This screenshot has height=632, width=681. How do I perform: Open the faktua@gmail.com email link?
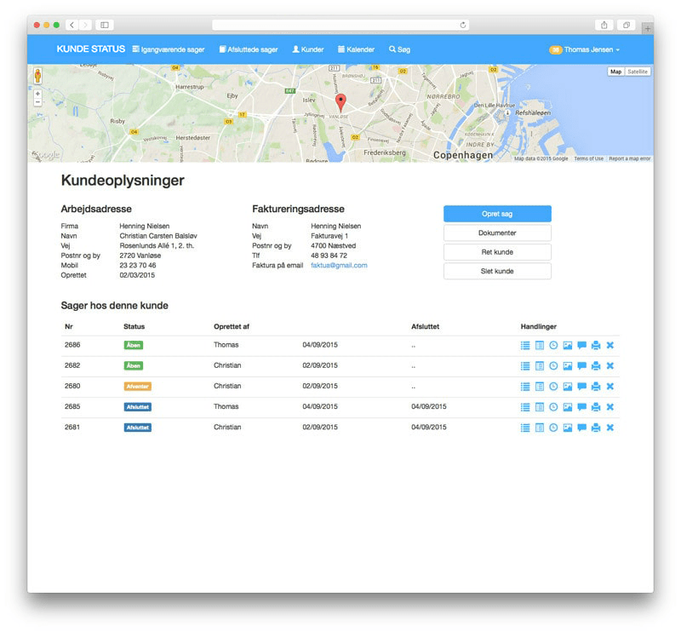coord(339,265)
